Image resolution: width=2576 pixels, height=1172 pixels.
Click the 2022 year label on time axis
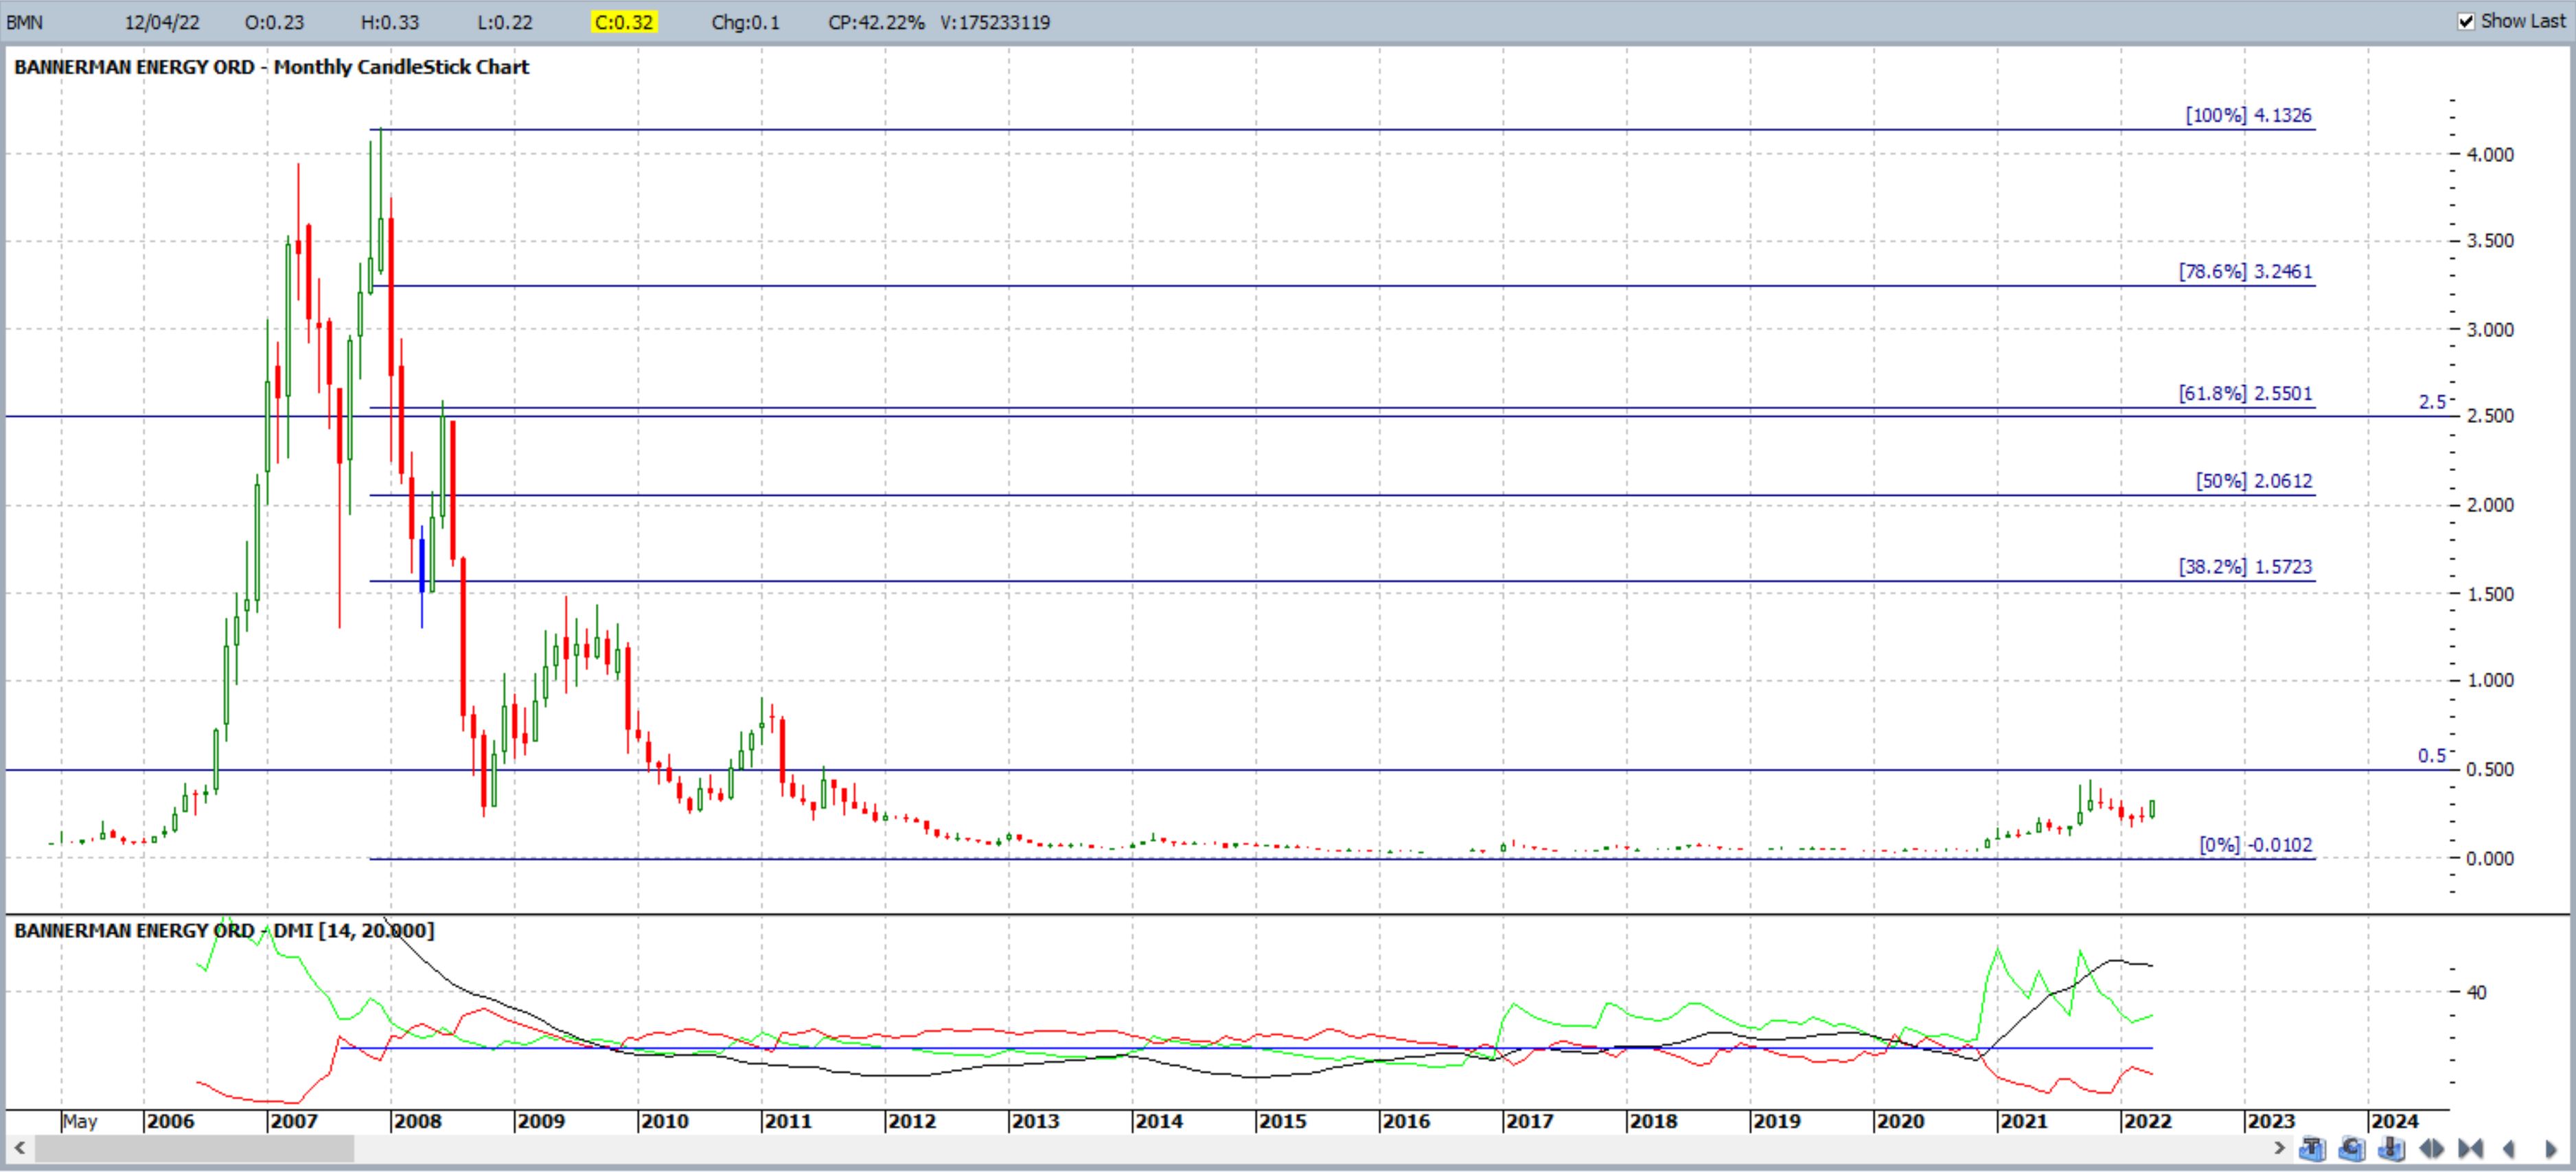pyautogui.click(x=2147, y=1121)
